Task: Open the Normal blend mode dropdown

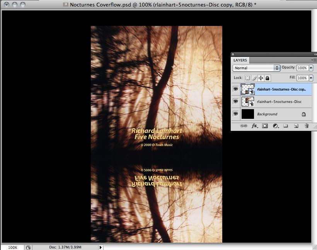Action: pos(256,68)
